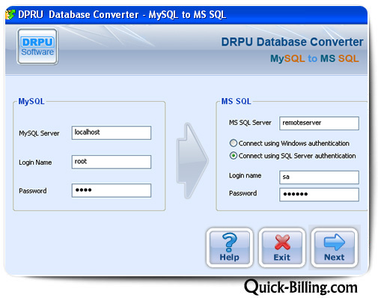Click the DRPU Software logo

[37, 46]
